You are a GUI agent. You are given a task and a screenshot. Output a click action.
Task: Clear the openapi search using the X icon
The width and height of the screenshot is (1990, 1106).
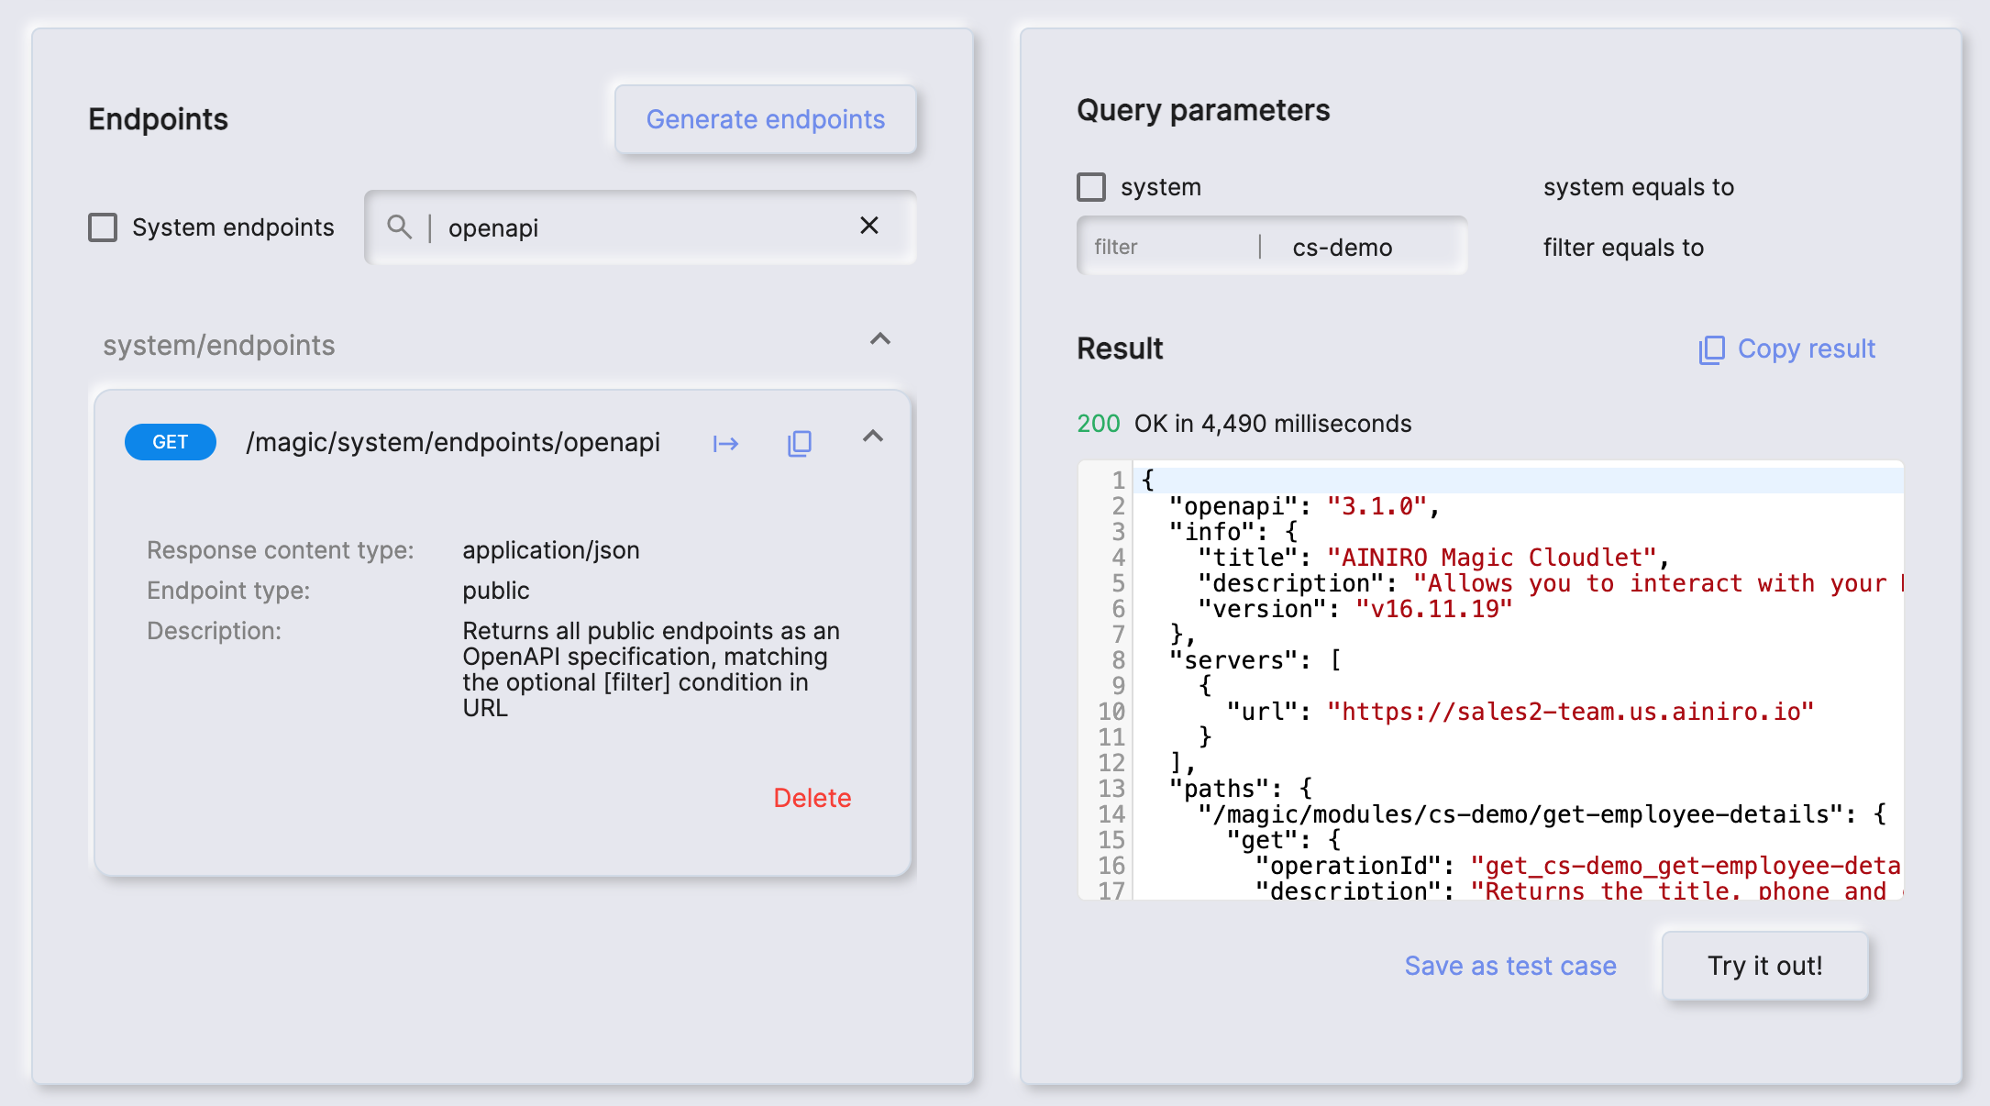[x=869, y=226]
